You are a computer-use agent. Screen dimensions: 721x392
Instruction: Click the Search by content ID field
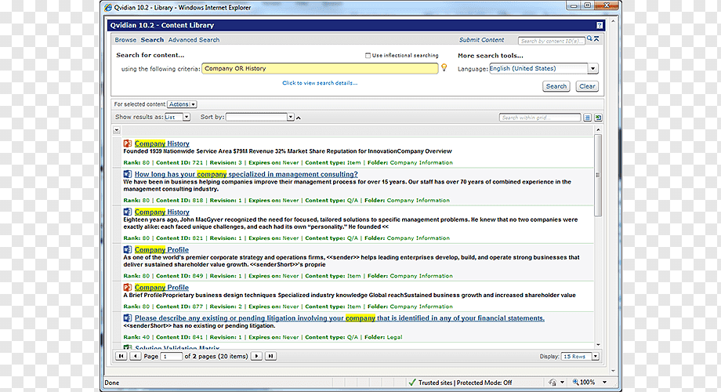(551, 41)
